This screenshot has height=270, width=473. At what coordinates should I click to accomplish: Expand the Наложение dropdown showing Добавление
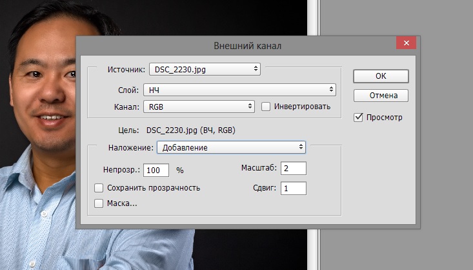pos(231,147)
